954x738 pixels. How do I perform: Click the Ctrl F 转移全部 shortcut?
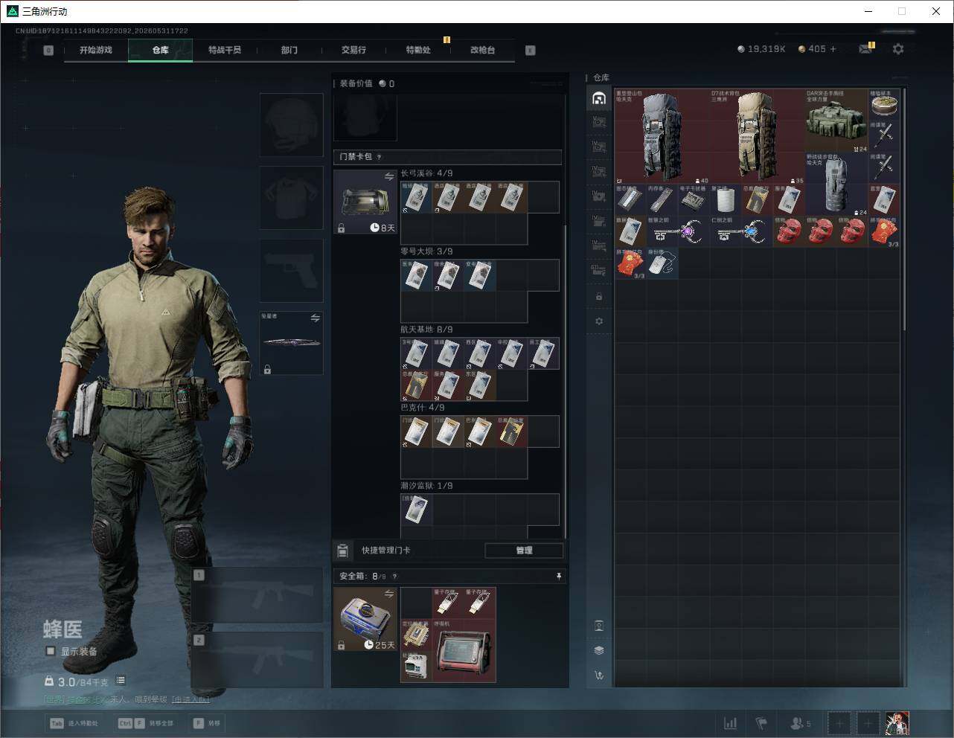pos(146,723)
